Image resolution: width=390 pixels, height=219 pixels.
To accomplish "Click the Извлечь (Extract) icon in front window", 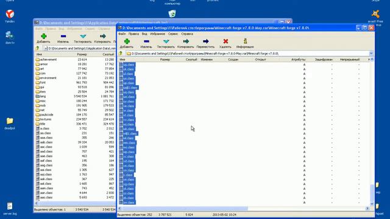I will click(146, 41).
